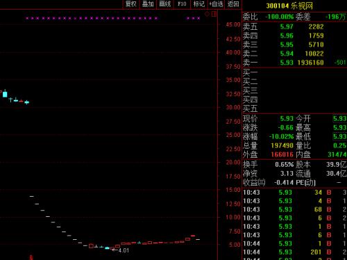Add stock via +自选 button
The width and height of the screenshot is (347, 260).
[216, 4]
